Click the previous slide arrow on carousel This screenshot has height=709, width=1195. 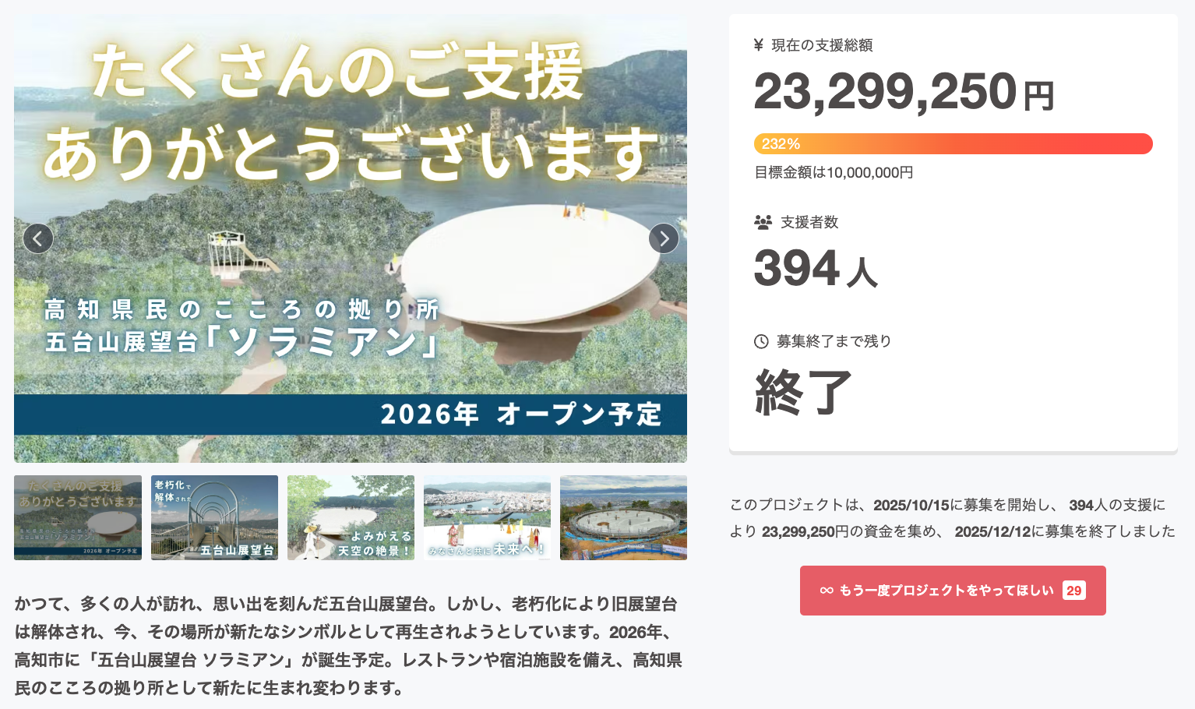pyautogui.click(x=38, y=238)
